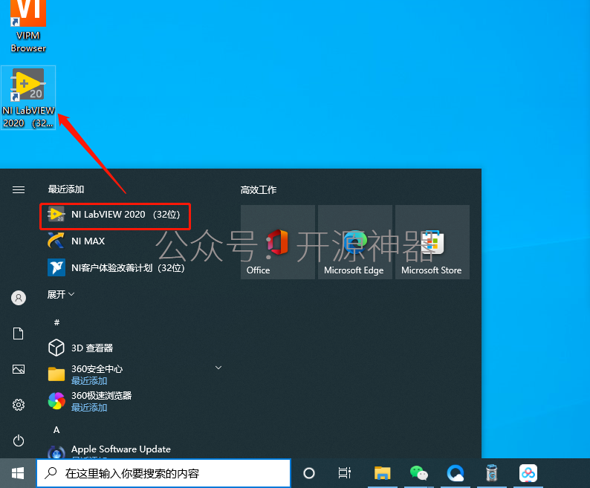The width and height of the screenshot is (590, 488).
Task: Open Pictures icon in Start sidebar
Action: coord(19,369)
